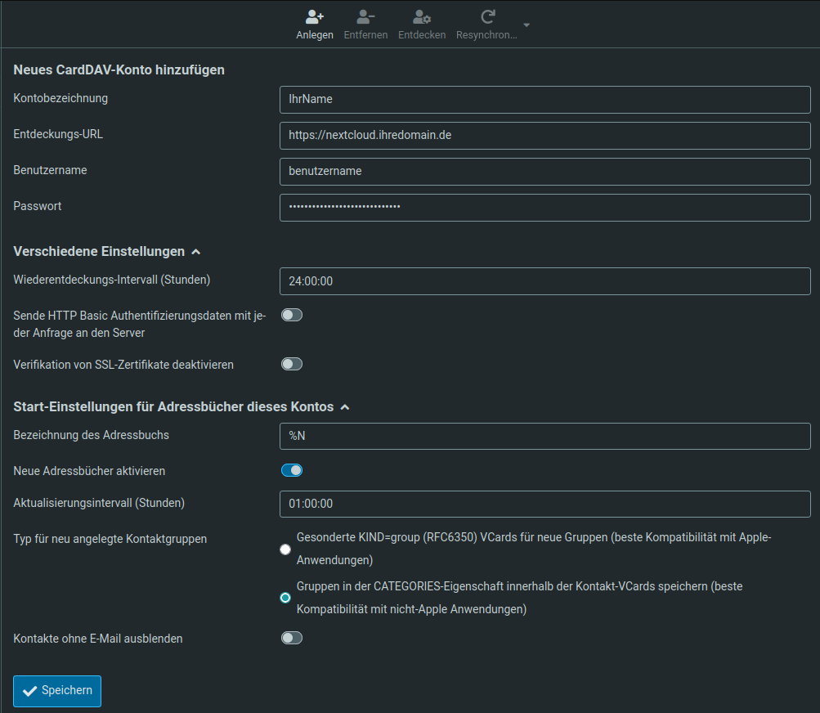Collapse the Verschiedene Einstellungen section
This screenshot has width=820, height=713.
click(195, 252)
